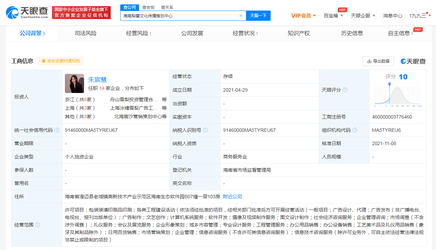Click the 发生变更时通知我 button
Viewport: 436px width, 250px height.
pyautogui.click(x=60, y=61)
